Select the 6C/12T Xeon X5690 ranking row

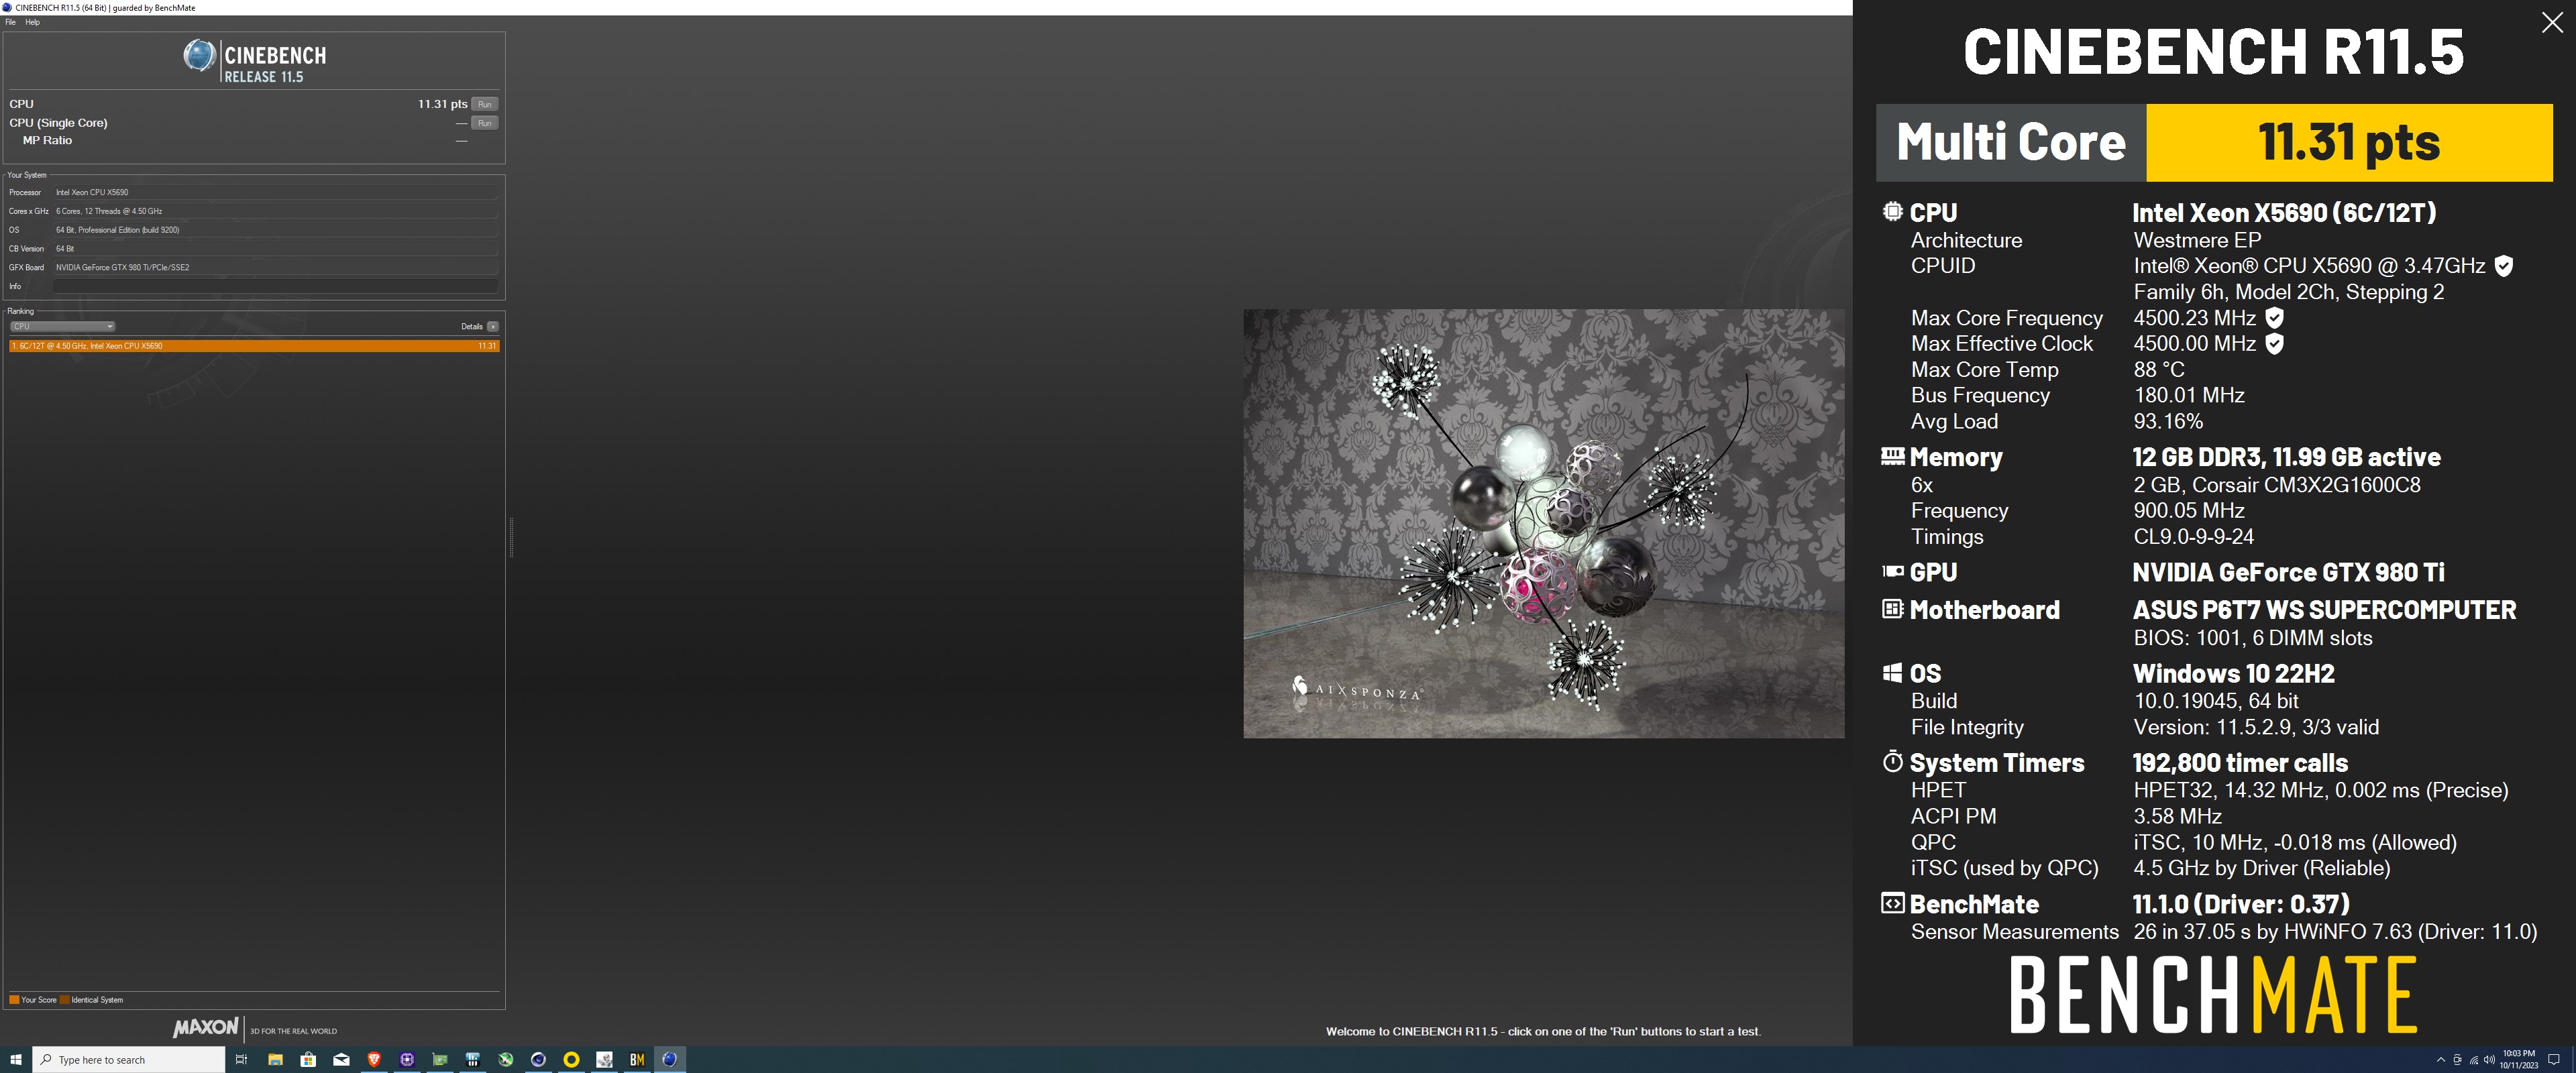[254, 346]
